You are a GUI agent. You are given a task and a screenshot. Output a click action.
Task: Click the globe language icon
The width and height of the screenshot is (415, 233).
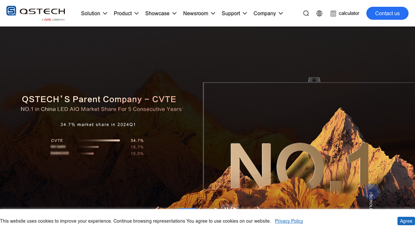pyautogui.click(x=320, y=13)
